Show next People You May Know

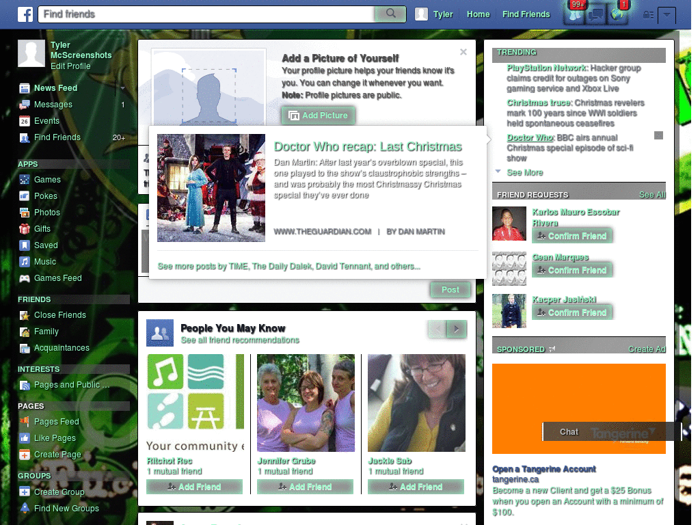point(457,329)
